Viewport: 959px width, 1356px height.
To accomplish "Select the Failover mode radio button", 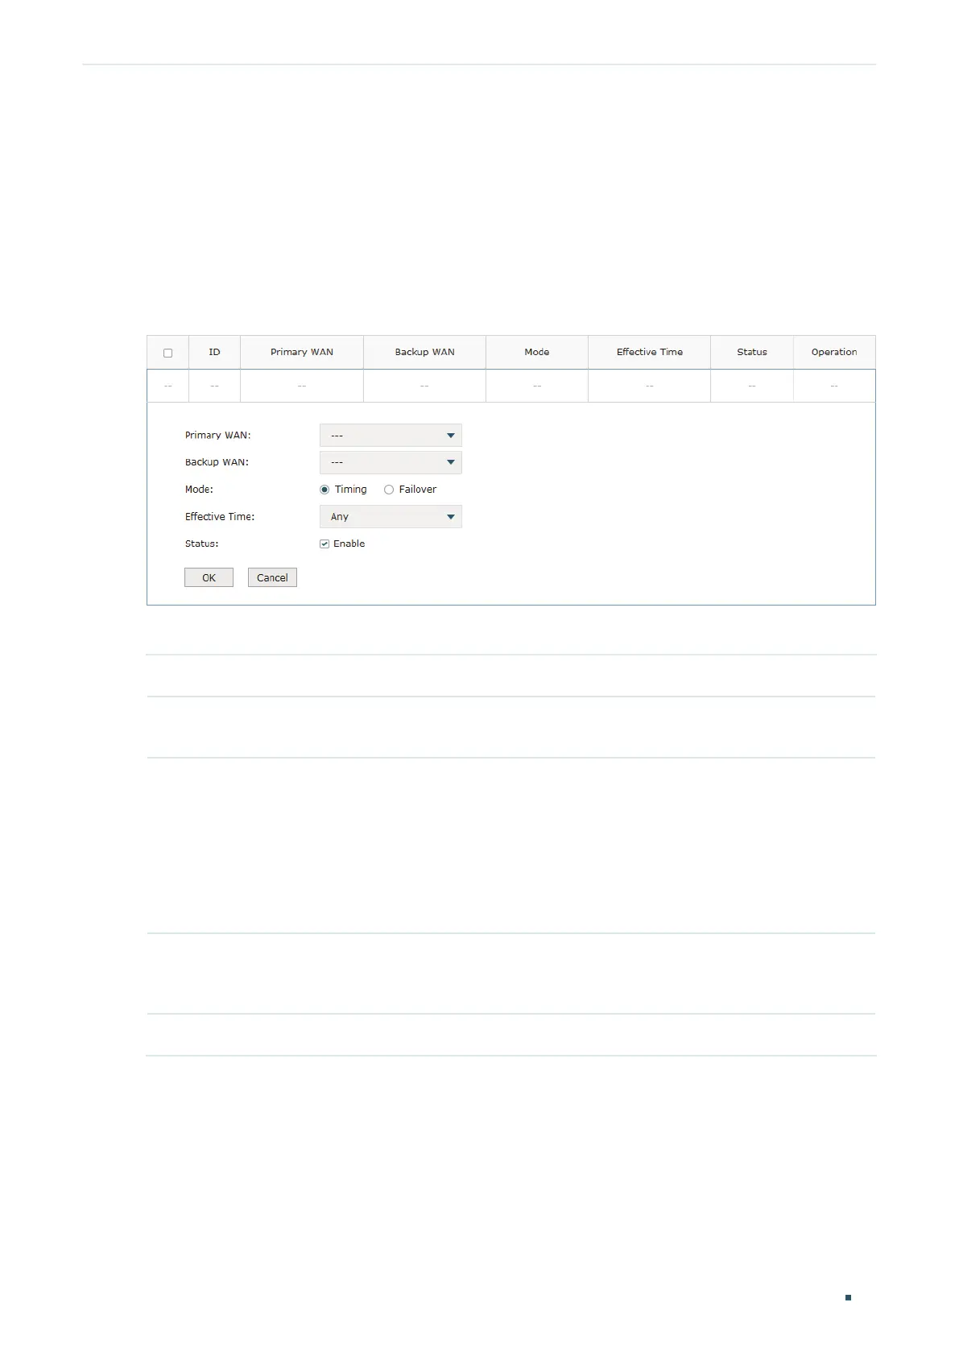I will point(389,490).
